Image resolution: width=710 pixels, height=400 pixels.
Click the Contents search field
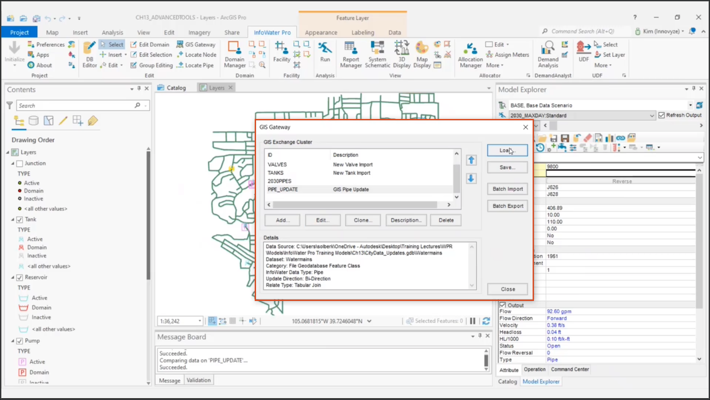click(83, 105)
